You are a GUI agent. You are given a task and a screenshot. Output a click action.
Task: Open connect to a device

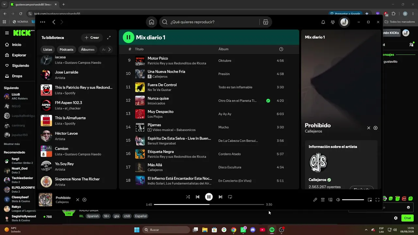330,200
